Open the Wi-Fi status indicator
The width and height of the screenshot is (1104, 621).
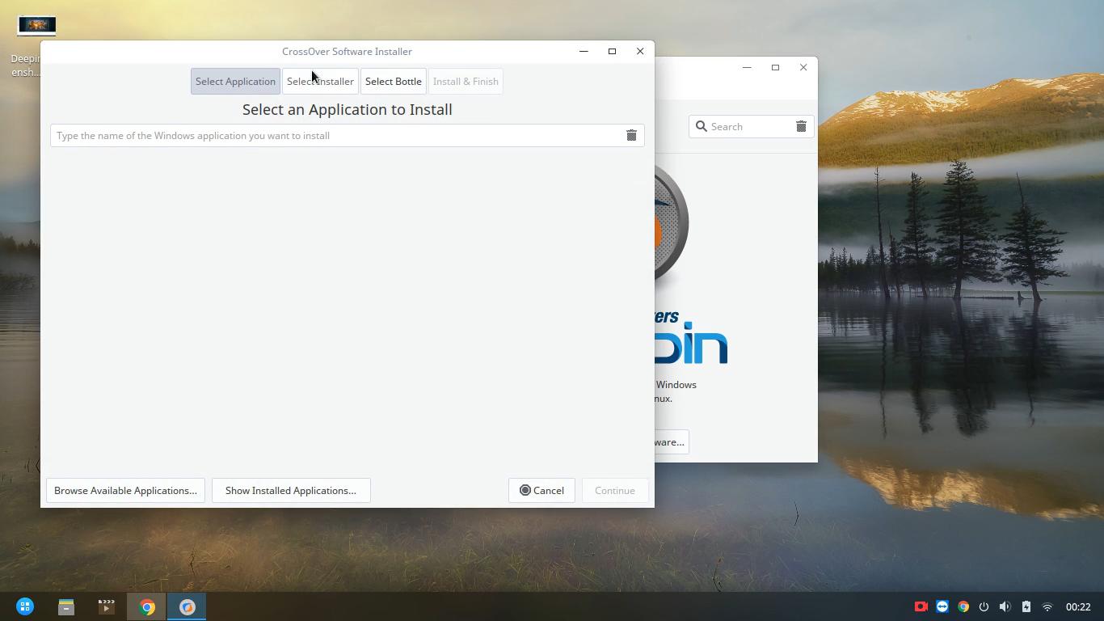tap(1047, 606)
